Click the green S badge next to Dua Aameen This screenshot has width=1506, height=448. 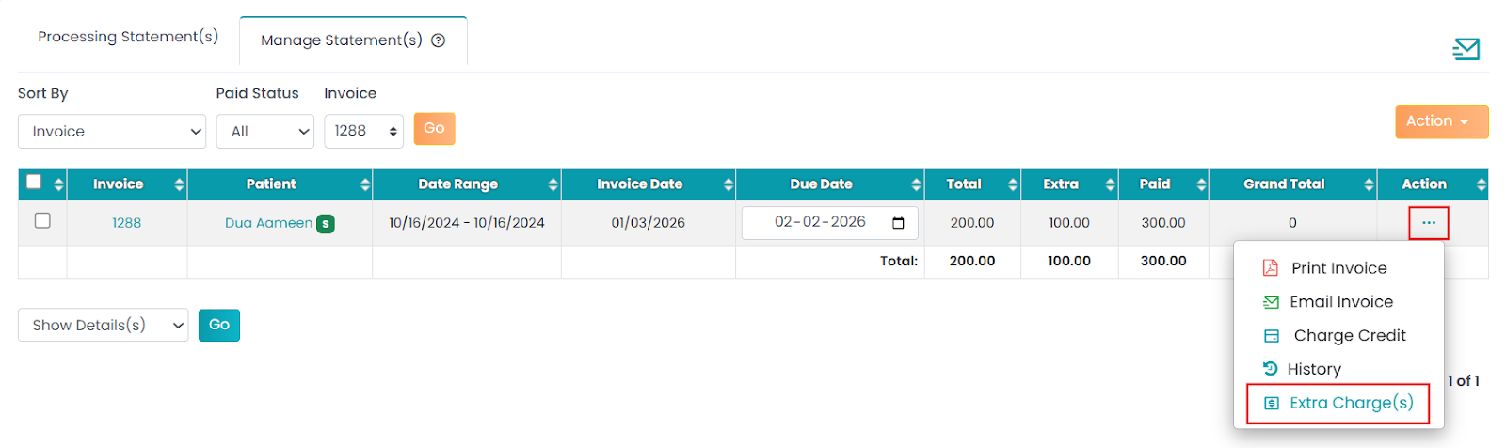coord(326,224)
